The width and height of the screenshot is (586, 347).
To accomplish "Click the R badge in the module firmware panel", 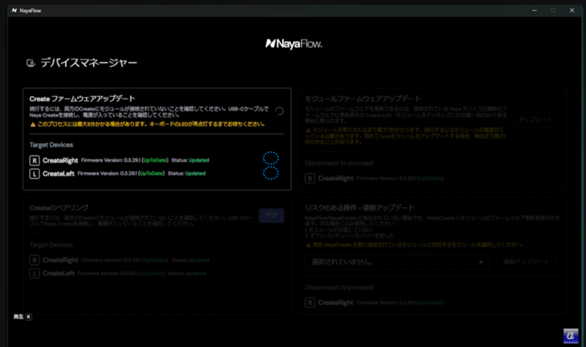I will click(310, 178).
